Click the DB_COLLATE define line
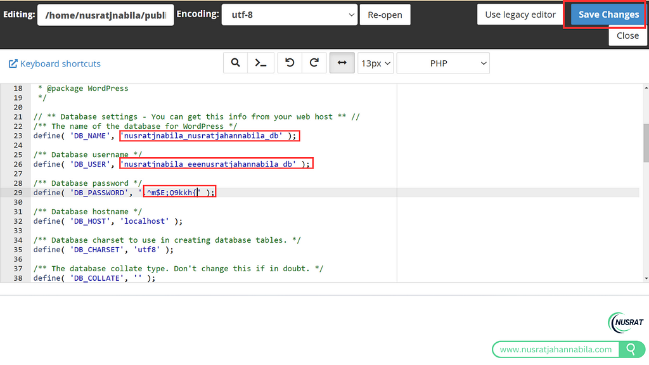 (x=94, y=278)
